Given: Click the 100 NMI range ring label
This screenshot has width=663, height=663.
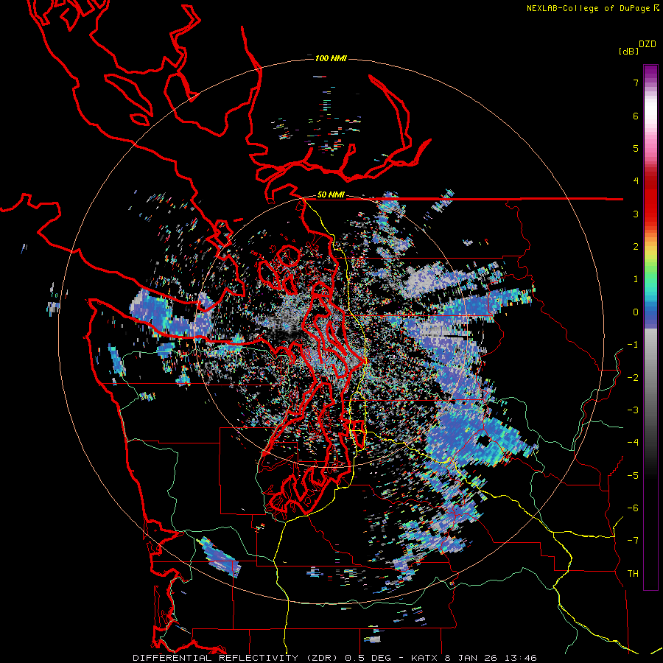Looking at the screenshot, I should tap(331, 58).
